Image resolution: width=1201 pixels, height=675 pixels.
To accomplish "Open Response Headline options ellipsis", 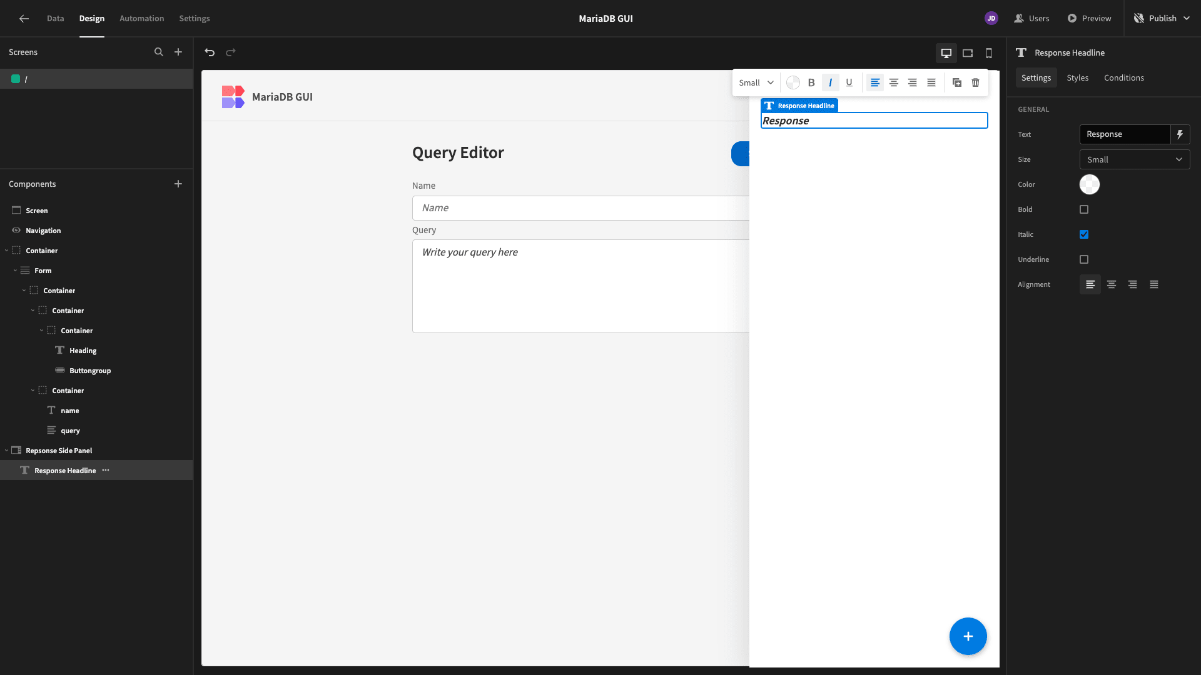I will click(106, 471).
